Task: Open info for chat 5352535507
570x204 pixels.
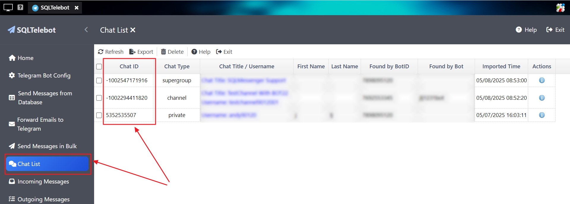Action: [541, 115]
